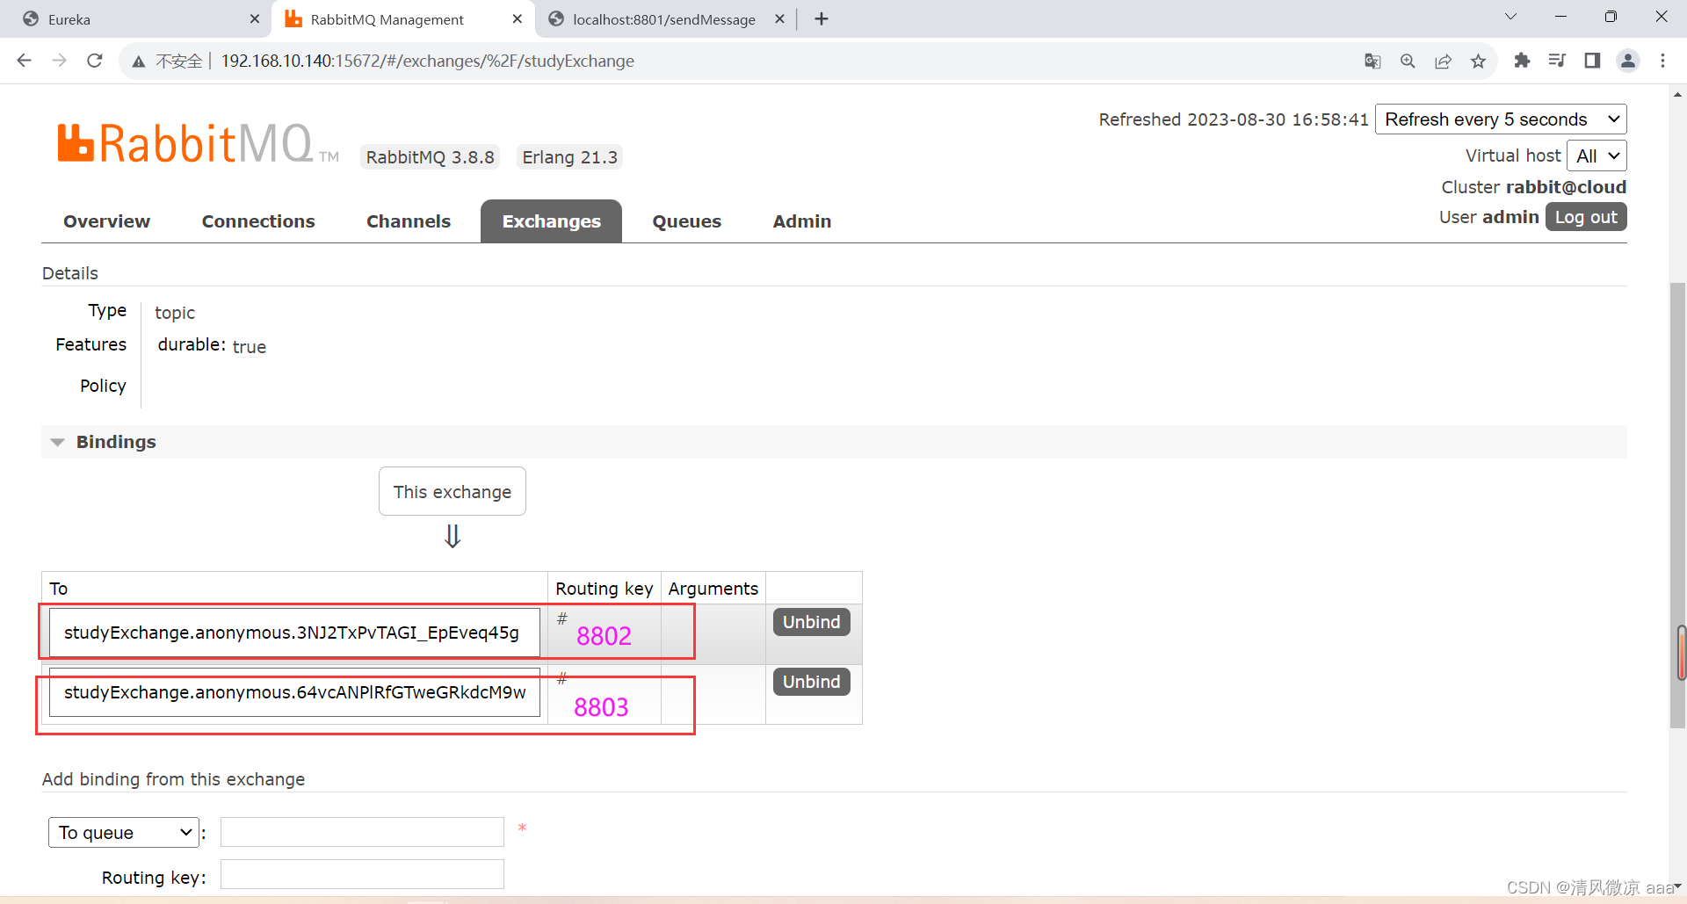Unbind queue ending in EpEveq45g
Screen dimensions: 1687x904
(x=811, y=622)
